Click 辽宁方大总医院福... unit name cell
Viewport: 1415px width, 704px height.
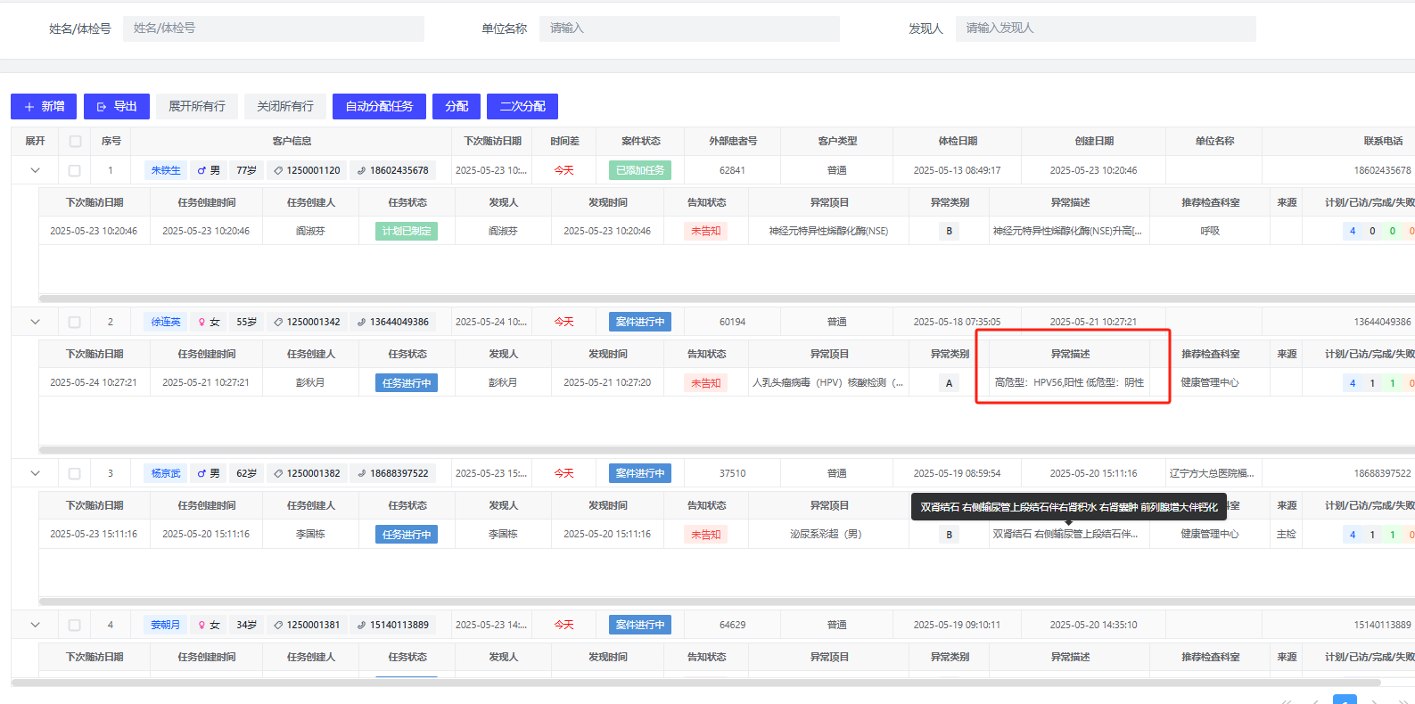point(1213,473)
